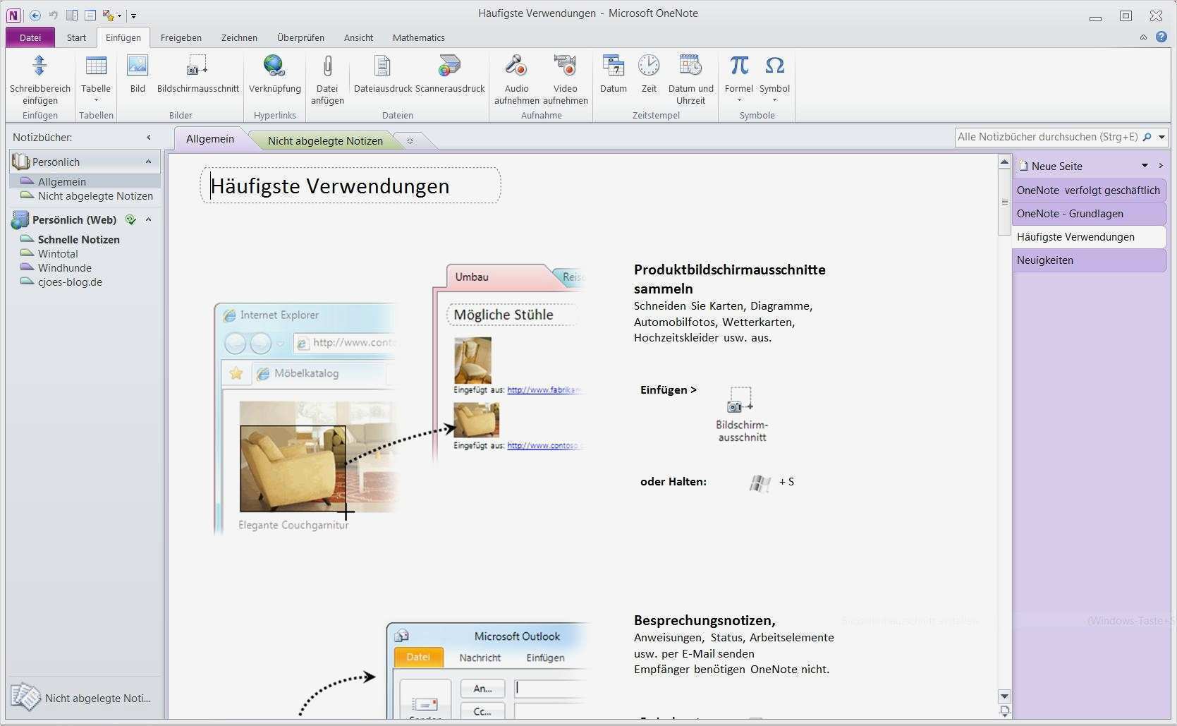Open the Ansicht ribbon tab

click(x=358, y=37)
